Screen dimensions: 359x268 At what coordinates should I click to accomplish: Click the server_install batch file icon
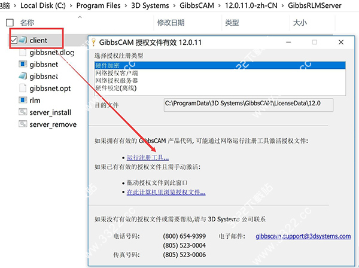[23, 112]
